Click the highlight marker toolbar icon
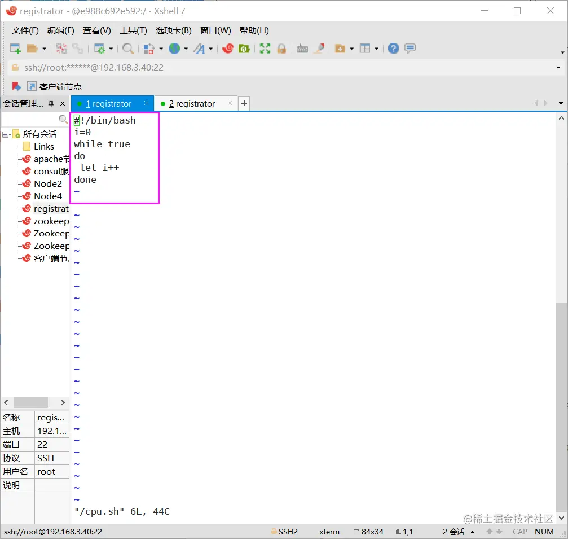This screenshot has width=568, height=539. point(319,48)
